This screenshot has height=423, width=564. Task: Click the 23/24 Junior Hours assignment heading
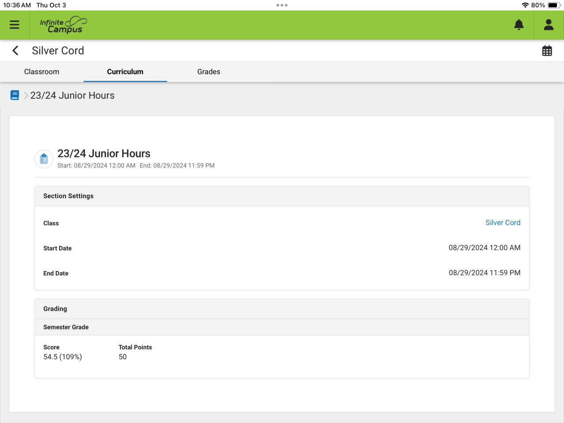point(104,153)
